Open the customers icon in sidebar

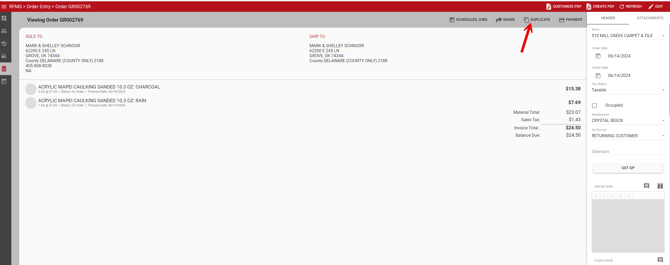(x=4, y=31)
